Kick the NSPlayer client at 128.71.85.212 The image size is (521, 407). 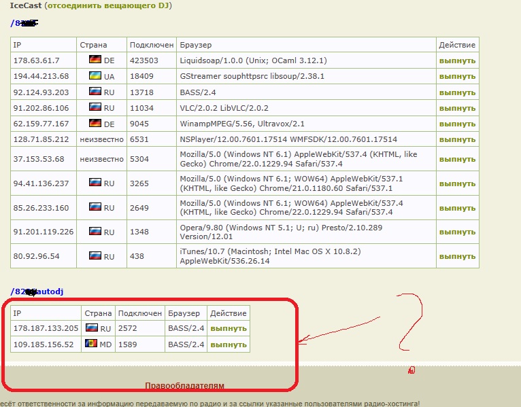click(457, 139)
